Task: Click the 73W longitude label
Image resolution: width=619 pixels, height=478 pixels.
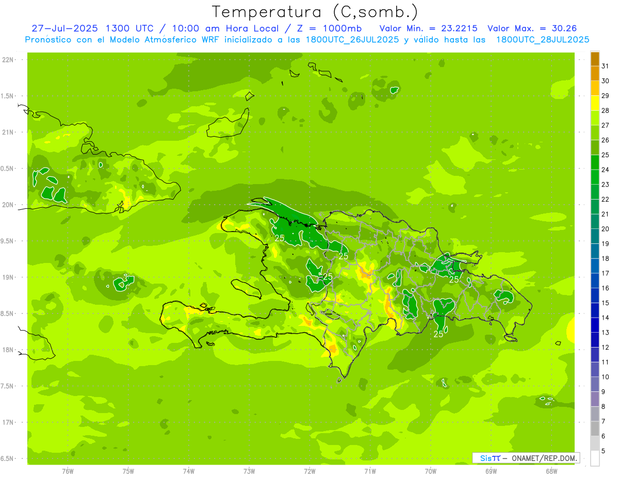Action: click(x=249, y=471)
